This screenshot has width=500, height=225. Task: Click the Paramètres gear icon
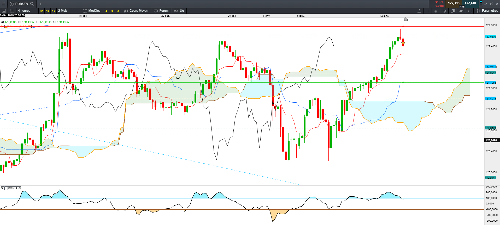[x=478, y=11]
